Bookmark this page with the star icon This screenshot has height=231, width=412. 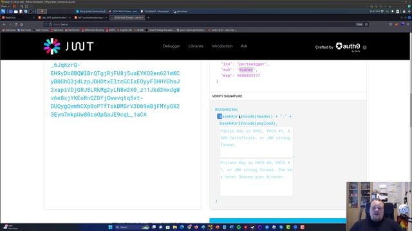(x=366, y=24)
